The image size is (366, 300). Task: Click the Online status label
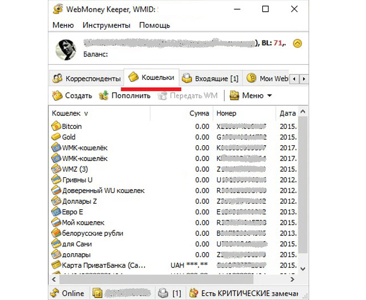[x=73, y=293]
